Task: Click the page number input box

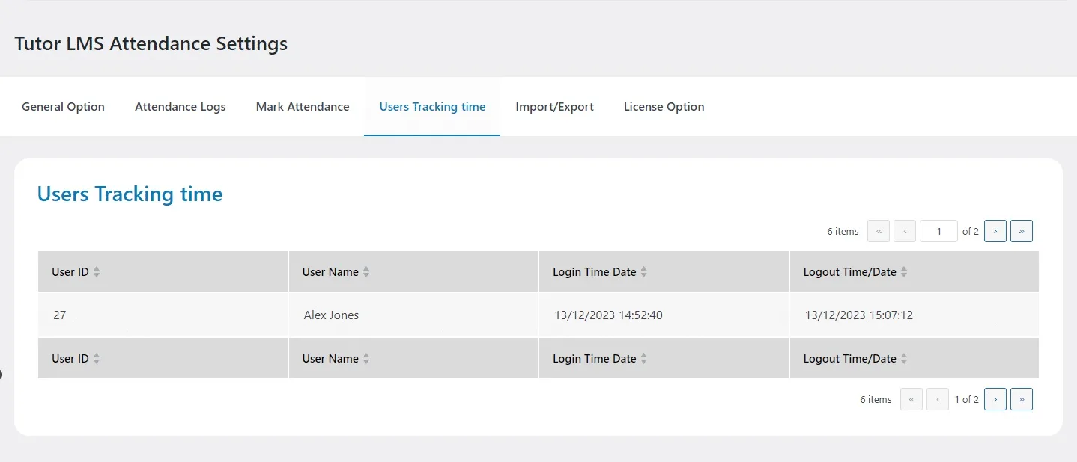Action: [938, 231]
